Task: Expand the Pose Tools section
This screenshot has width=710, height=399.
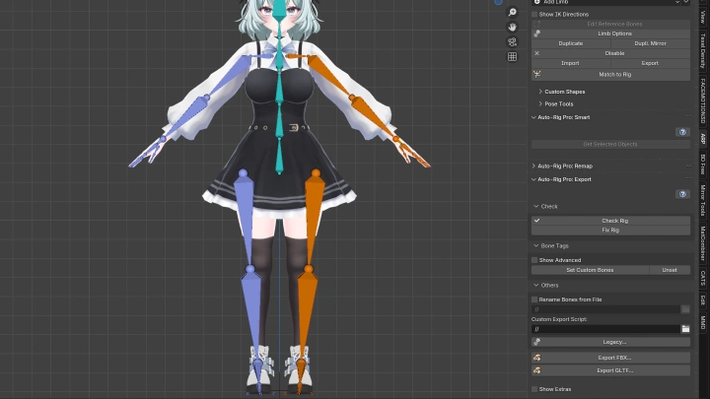Action: coord(558,103)
